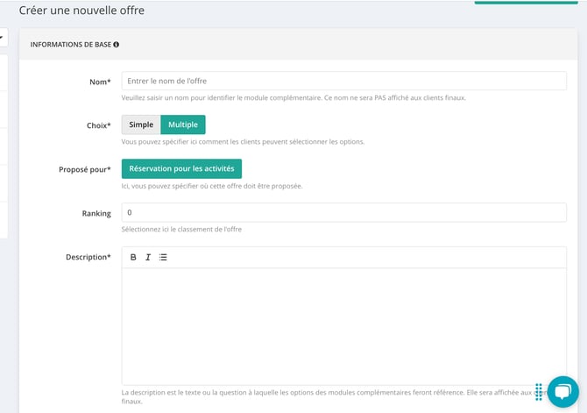Screen dimensions: 587x413
Task: Click the dotted grip handle beside the chat bubble
Action: point(539,392)
